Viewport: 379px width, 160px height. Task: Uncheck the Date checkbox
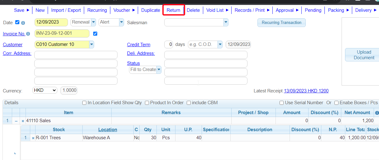click(17, 22)
